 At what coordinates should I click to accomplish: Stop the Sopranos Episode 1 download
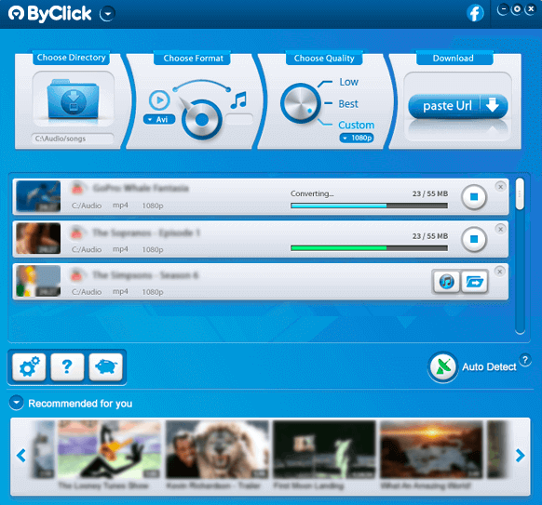pos(474,239)
